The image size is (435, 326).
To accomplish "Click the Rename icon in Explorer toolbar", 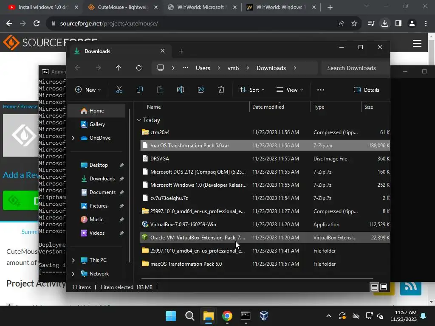I will click(180, 90).
